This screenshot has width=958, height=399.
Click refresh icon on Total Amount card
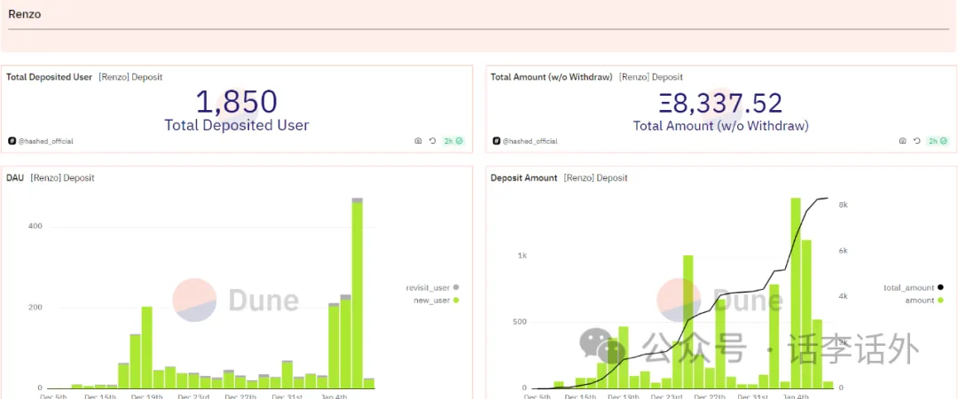coord(917,141)
